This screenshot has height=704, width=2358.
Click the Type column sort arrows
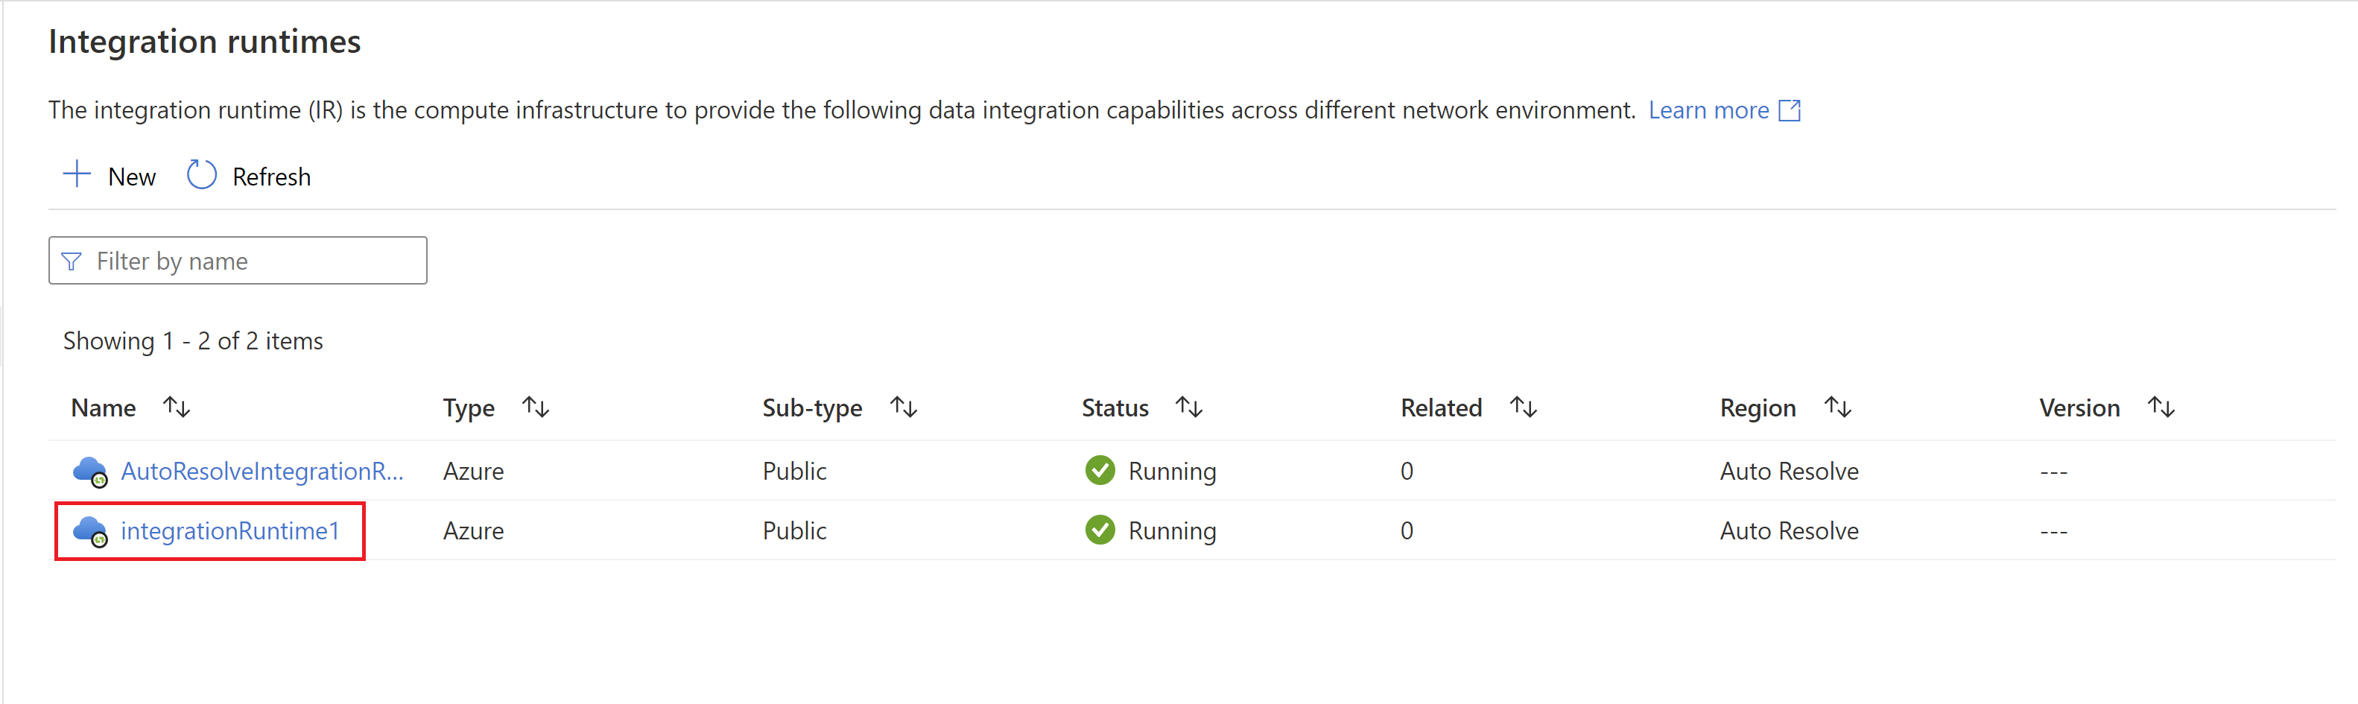point(536,407)
